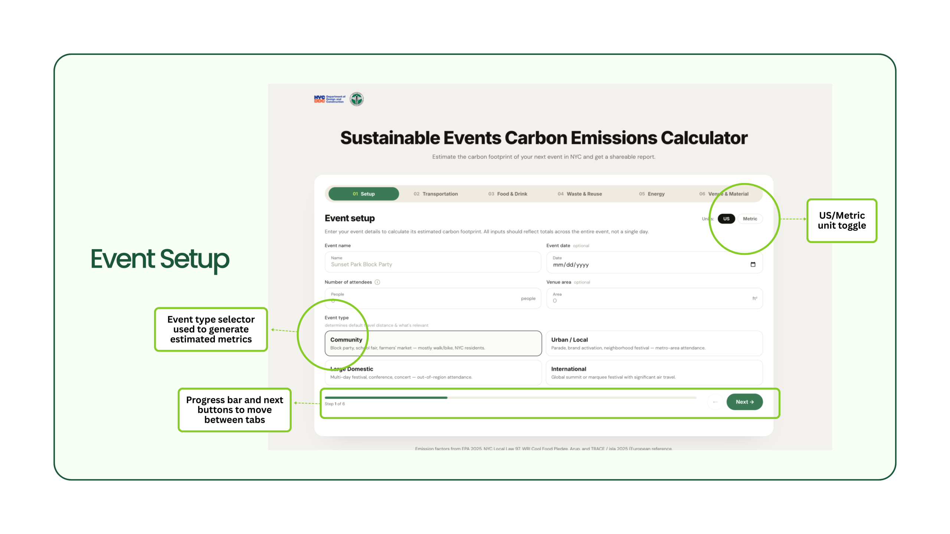The image size is (950, 534).
Task: Switch units to US
Action: click(x=726, y=219)
